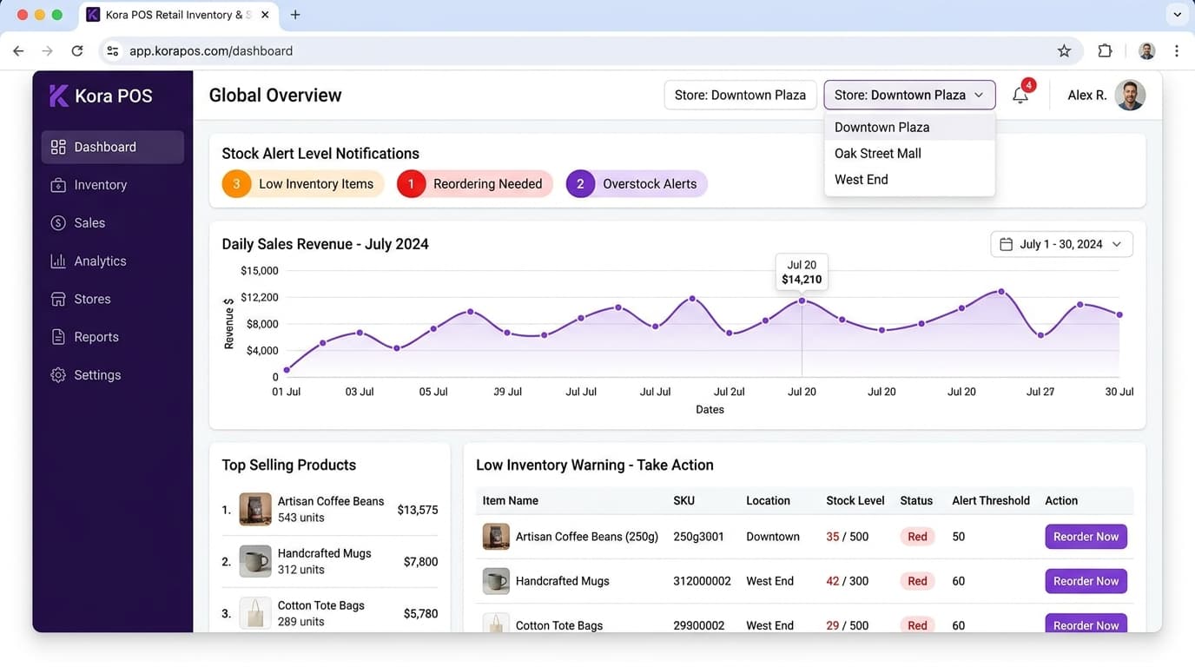This screenshot has height=667, width=1195.
Task: Open Inventory section in sidebar
Action: click(113, 185)
